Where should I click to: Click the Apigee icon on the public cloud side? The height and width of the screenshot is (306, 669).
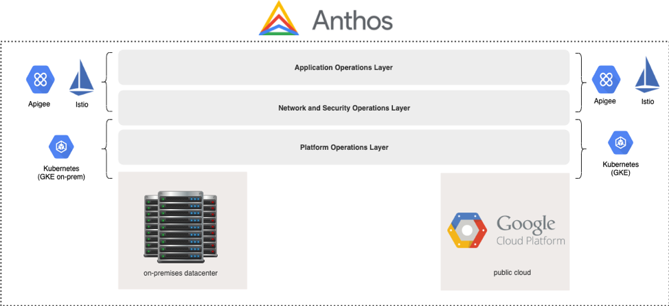(x=606, y=79)
